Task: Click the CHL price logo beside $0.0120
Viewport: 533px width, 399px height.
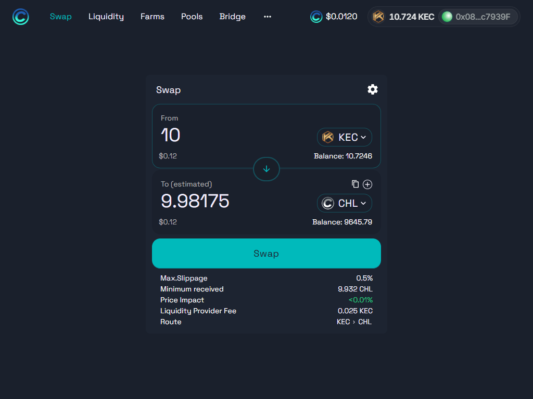Action: [x=316, y=17]
